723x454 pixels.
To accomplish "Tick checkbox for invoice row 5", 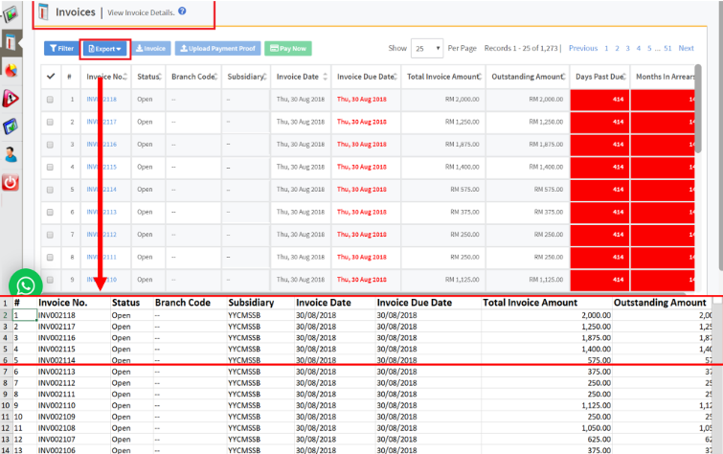I will pyautogui.click(x=50, y=190).
